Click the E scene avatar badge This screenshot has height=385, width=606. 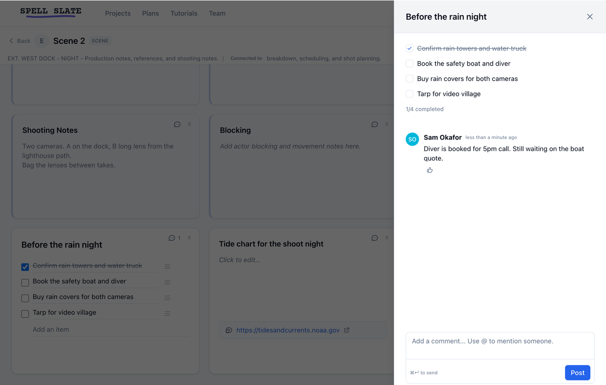tap(41, 41)
